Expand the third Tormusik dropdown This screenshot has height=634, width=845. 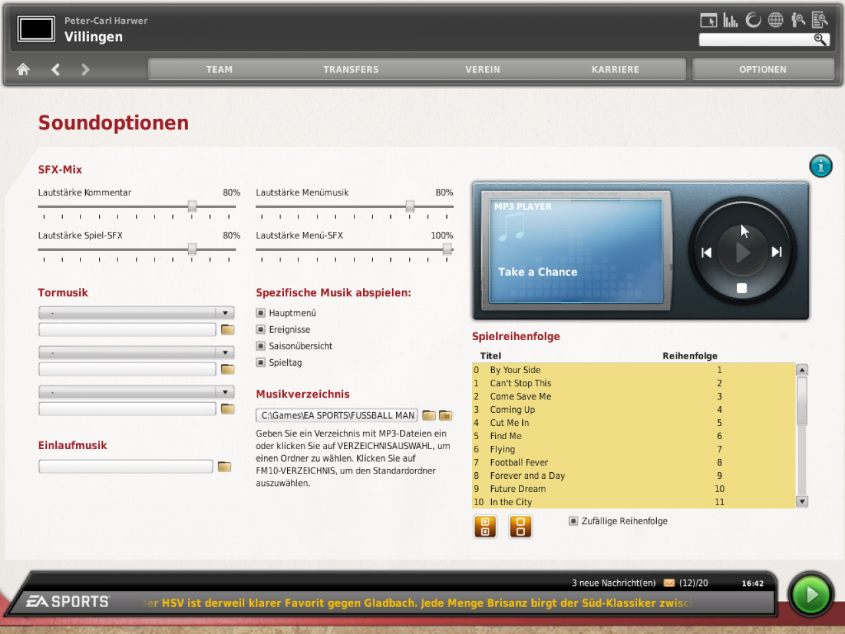137,392
